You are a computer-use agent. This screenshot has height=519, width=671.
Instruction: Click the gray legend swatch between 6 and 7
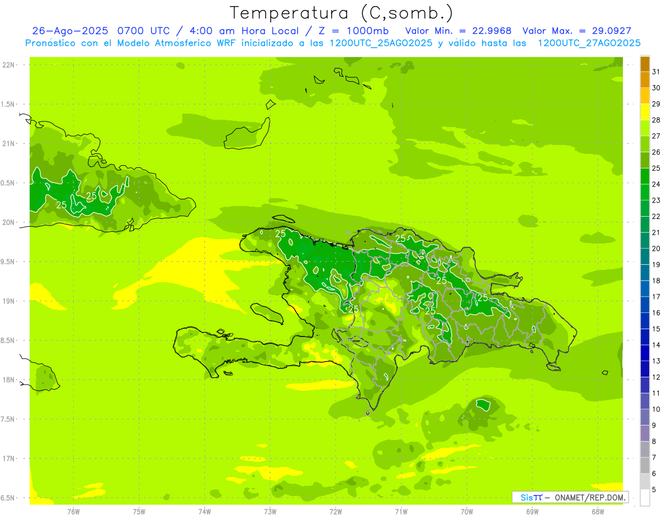[645, 466]
